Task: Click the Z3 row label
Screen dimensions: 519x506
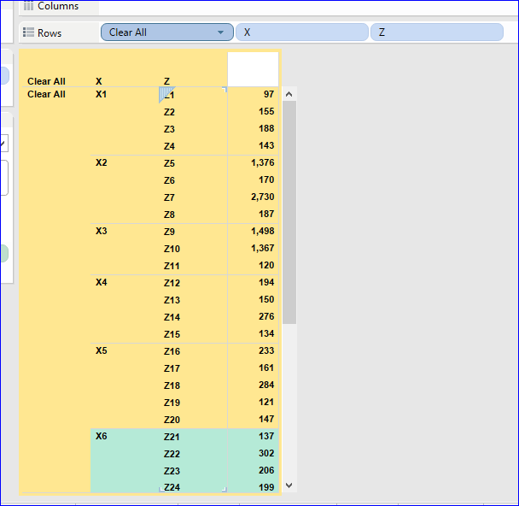Action: [x=169, y=129]
